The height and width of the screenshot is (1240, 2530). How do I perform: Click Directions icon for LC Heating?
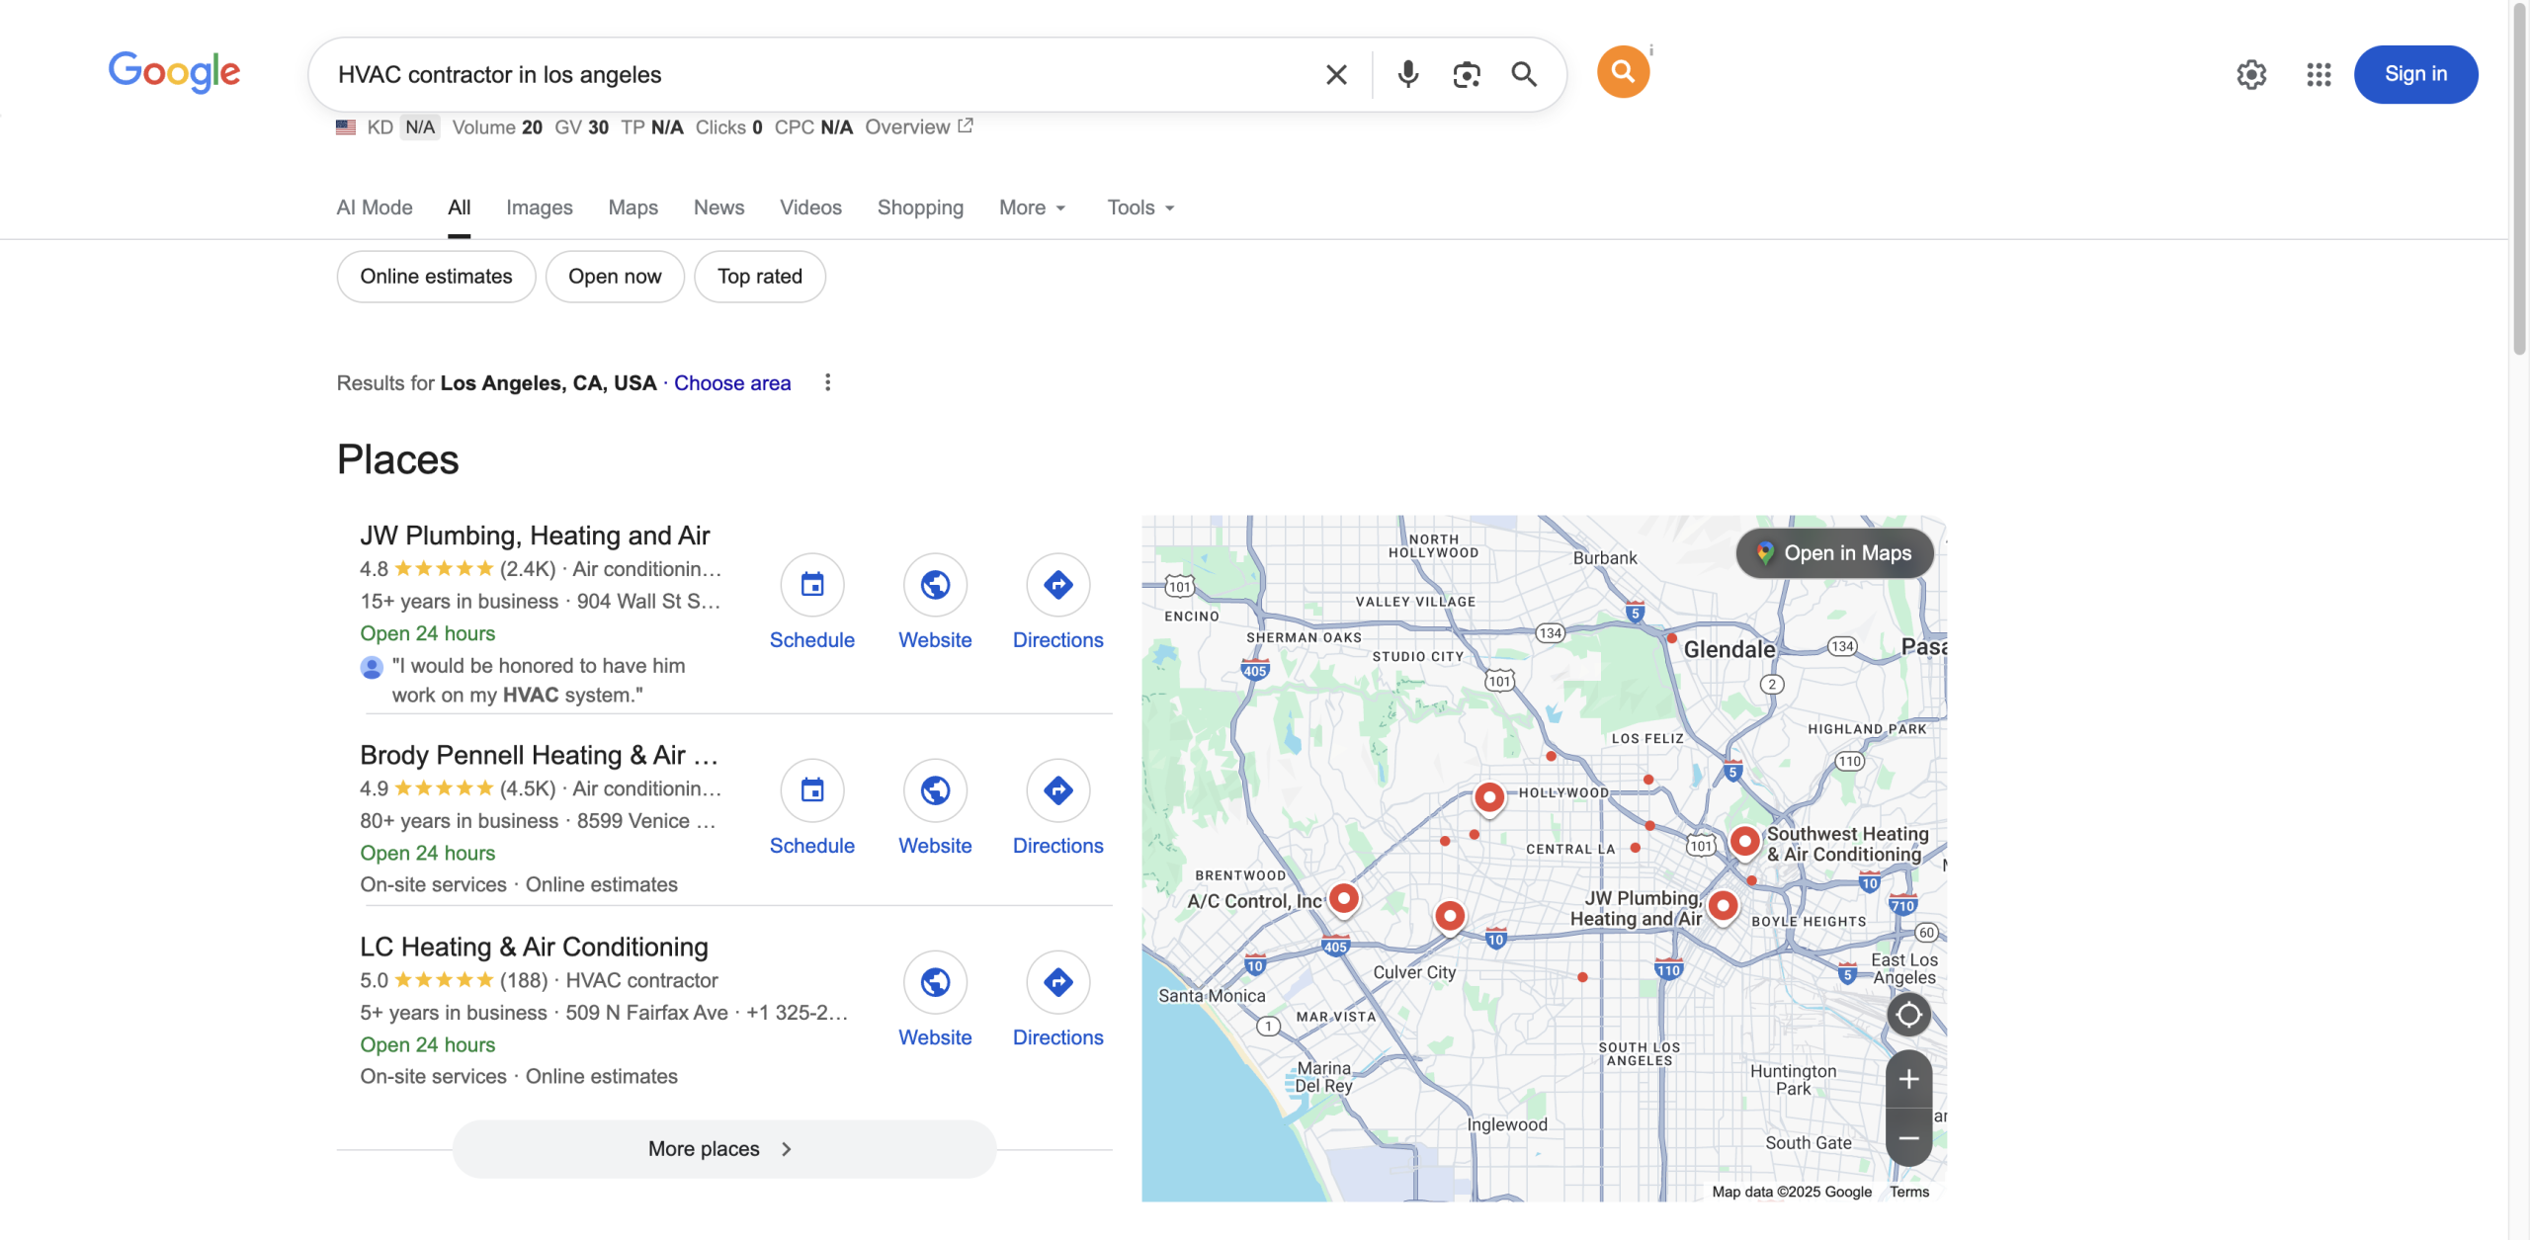pyautogui.click(x=1057, y=982)
